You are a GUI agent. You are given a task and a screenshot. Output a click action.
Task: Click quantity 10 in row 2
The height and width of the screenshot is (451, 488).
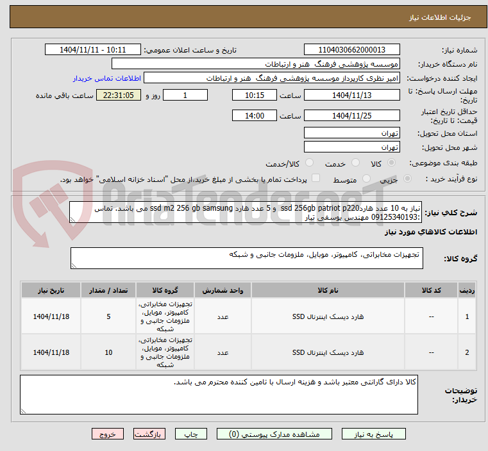(x=108, y=352)
